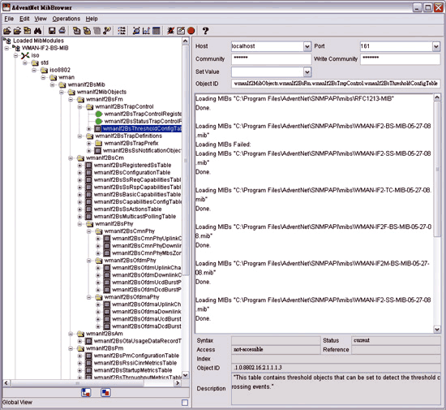
Task: Click the output pane scrollbar down arrow
Action: click(x=437, y=330)
